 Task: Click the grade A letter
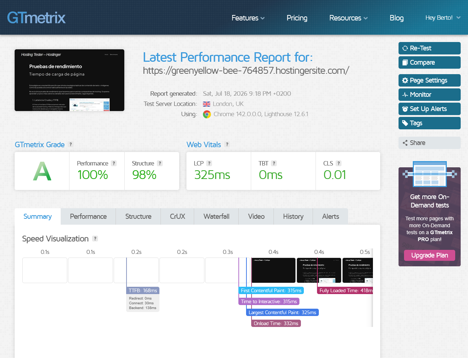pos(42,171)
